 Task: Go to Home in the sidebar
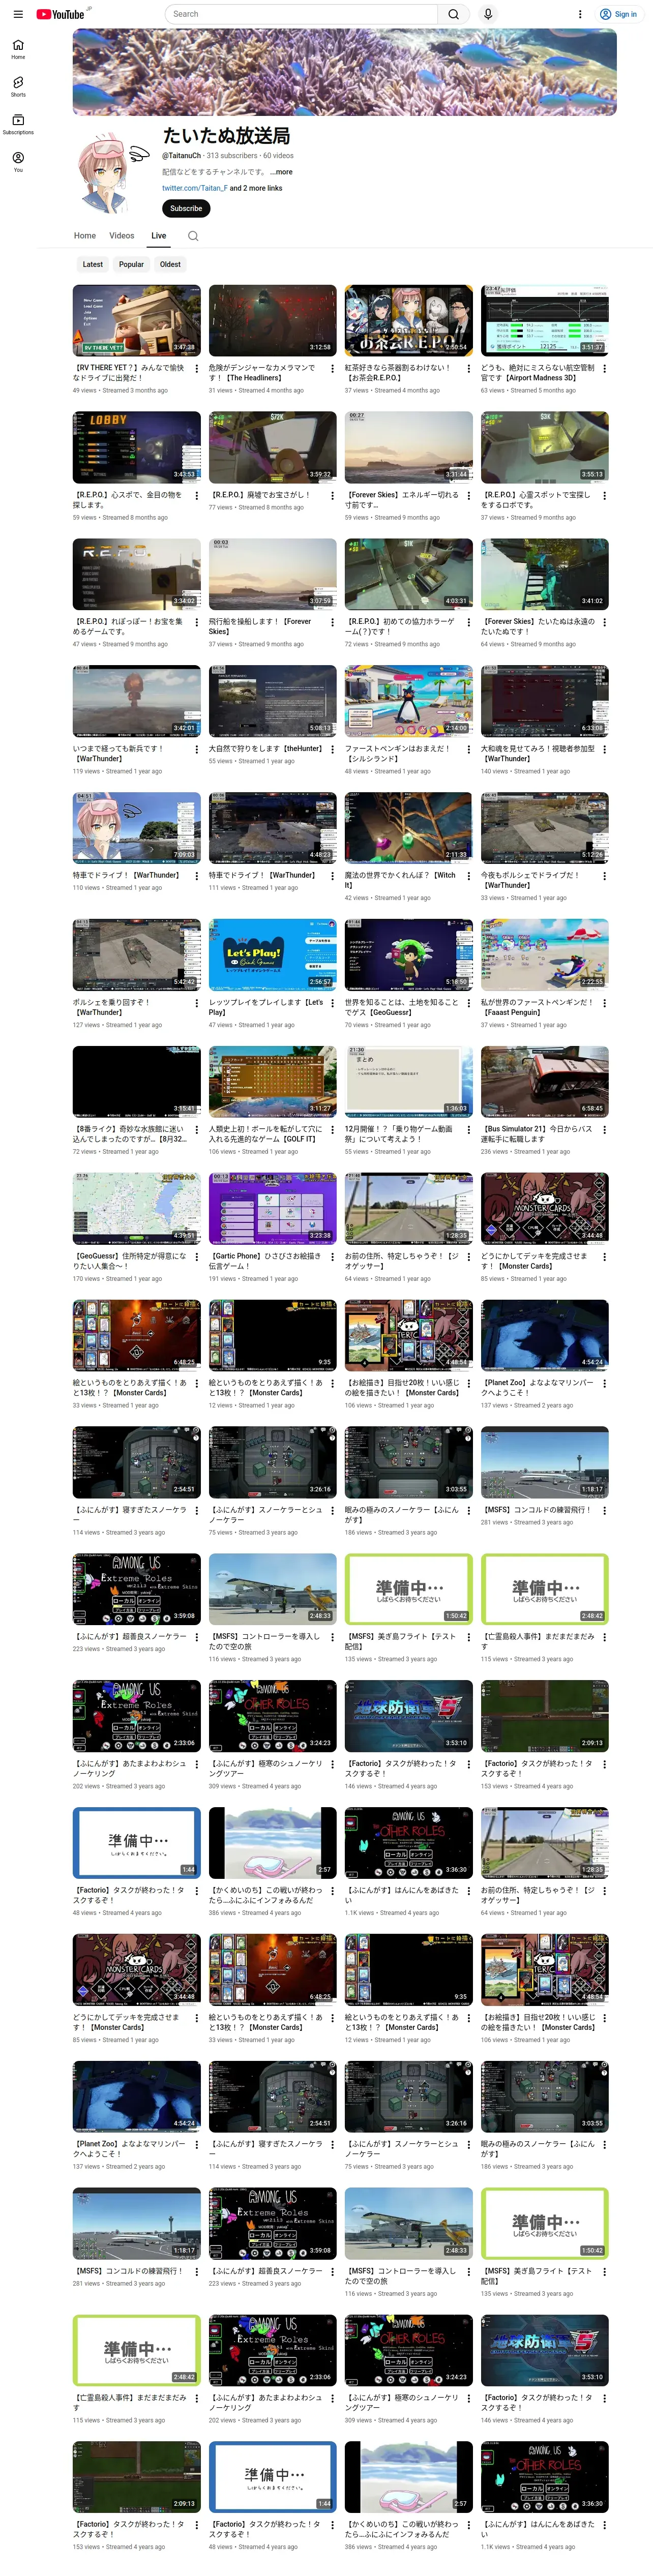point(18,49)
